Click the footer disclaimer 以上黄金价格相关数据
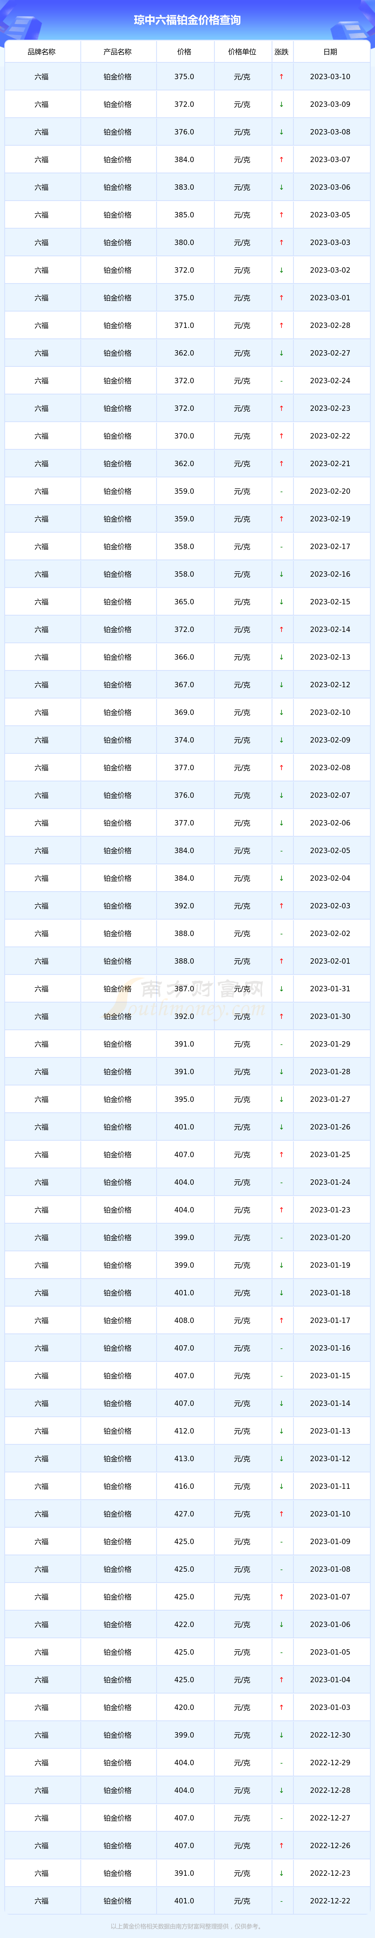 187,1927
